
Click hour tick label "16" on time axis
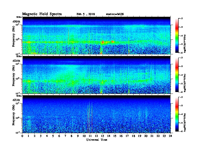point(121,136)
